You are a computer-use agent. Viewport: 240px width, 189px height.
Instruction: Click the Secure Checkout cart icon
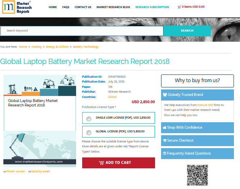[x=165, y=140]
